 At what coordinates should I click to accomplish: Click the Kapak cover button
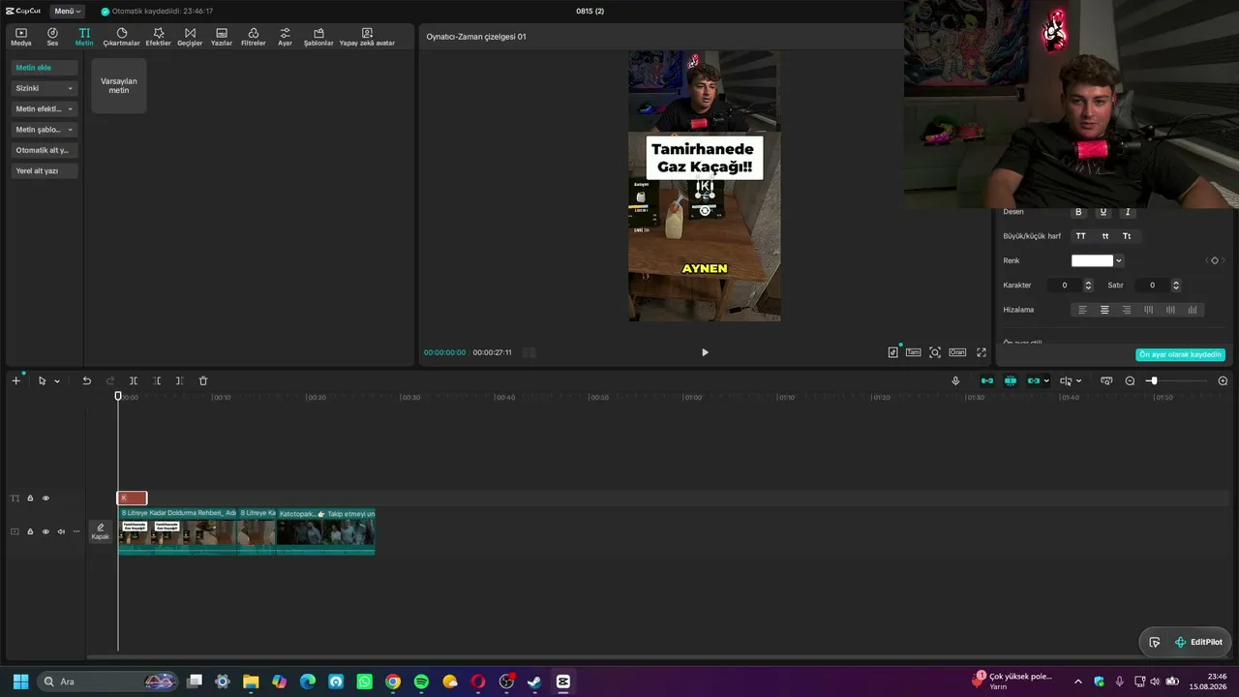pyautogui.click(x=101, y=531)
